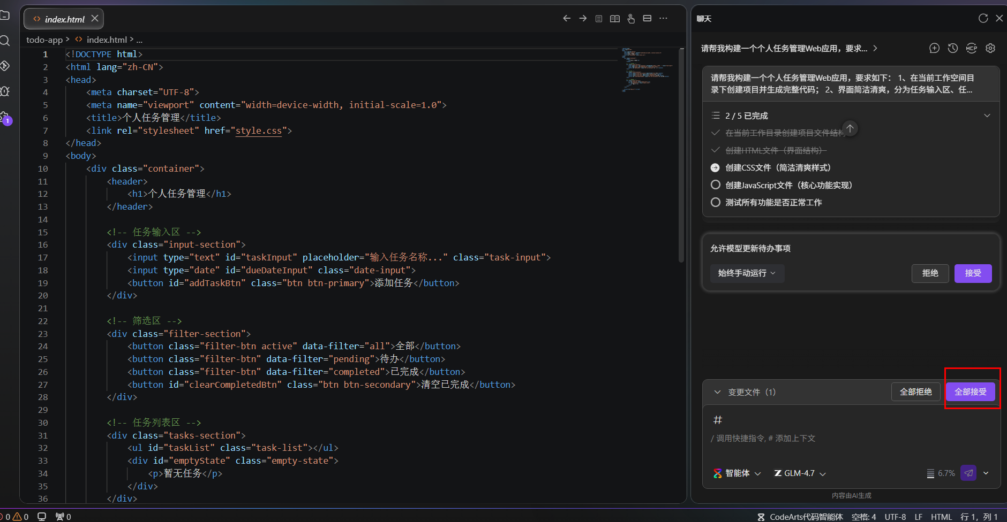1007x522 pixels.
Task: Click the '聊天' panel title
Action: click(x=704, y=19)
